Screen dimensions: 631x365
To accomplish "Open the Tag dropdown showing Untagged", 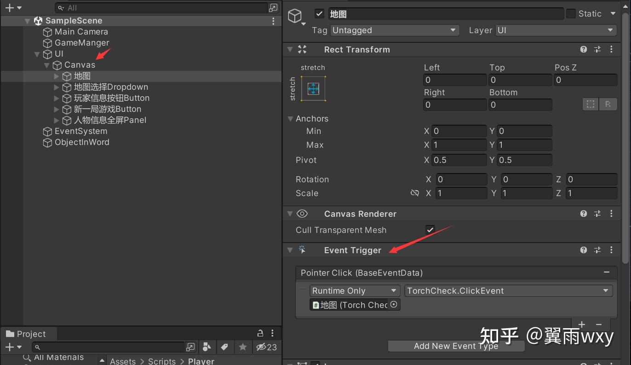I will coord(395,30).
